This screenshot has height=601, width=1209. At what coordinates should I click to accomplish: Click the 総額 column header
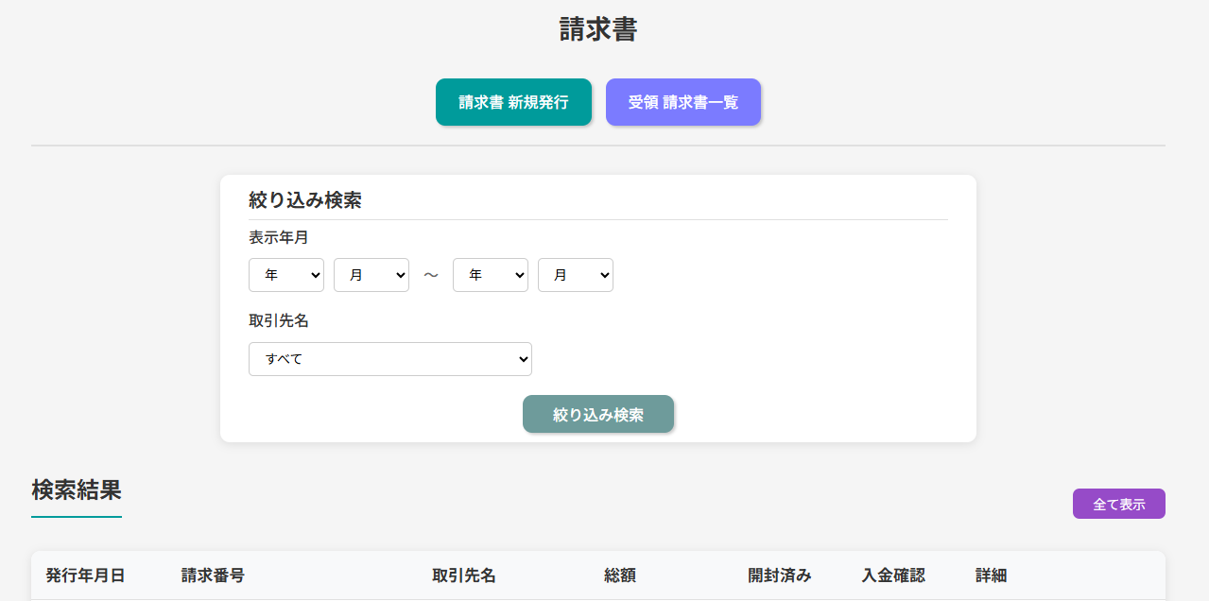pos(620,575)
